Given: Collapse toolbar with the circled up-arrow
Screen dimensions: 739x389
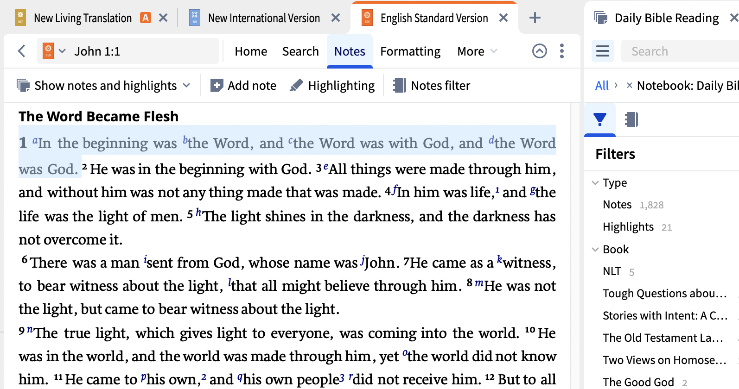Looking at the screenshot, I should 540,51.
